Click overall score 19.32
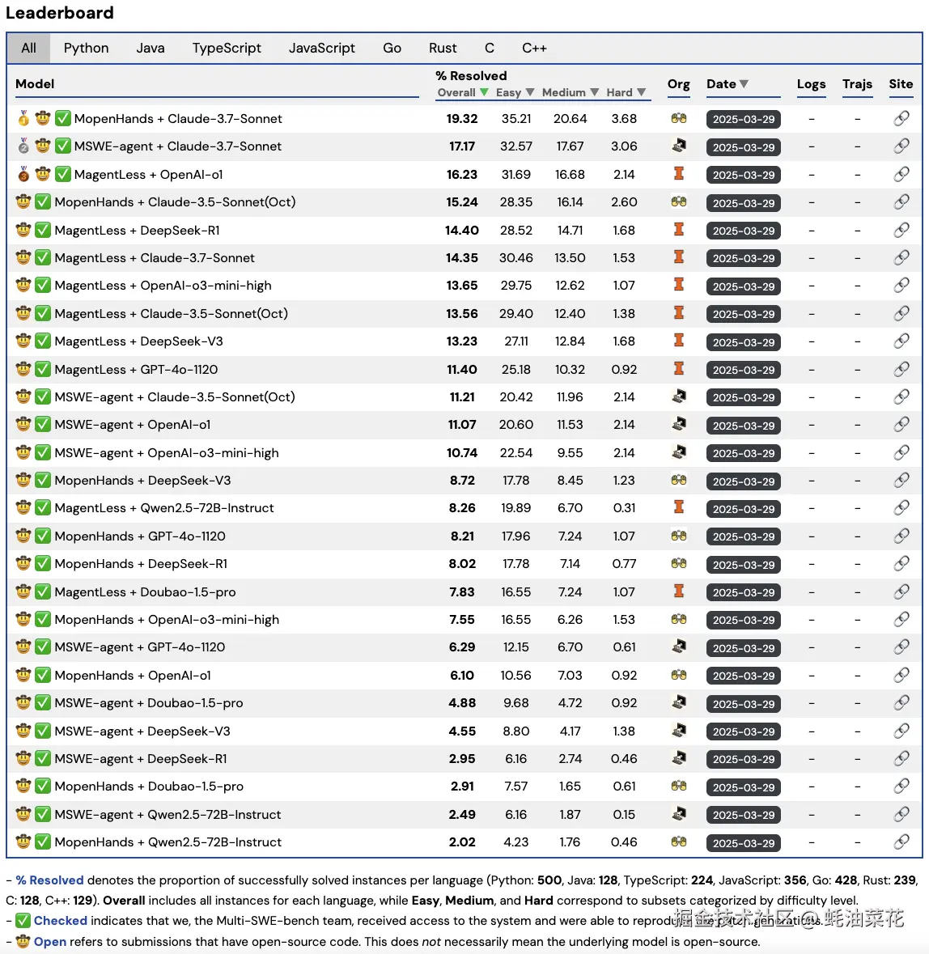929x954 pixels. [x=462, y=119]
